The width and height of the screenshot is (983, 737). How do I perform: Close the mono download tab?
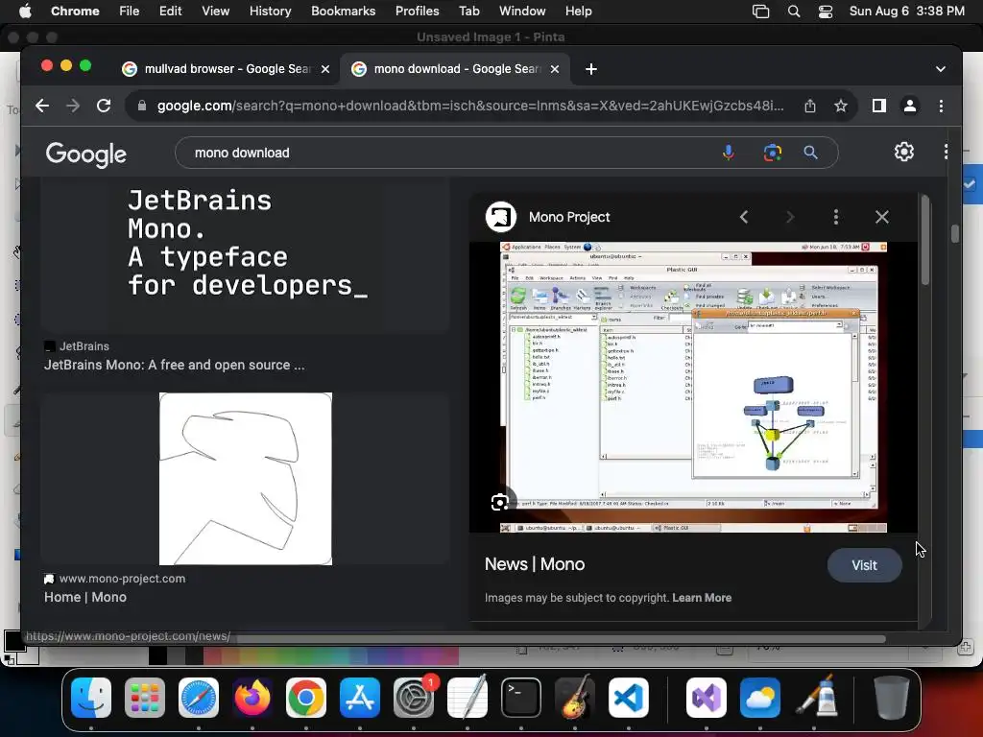[x=555, y=69]
